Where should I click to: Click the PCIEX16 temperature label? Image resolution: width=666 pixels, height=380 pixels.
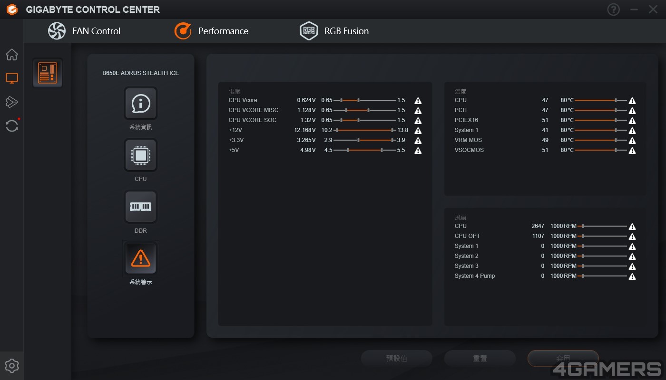466,120
